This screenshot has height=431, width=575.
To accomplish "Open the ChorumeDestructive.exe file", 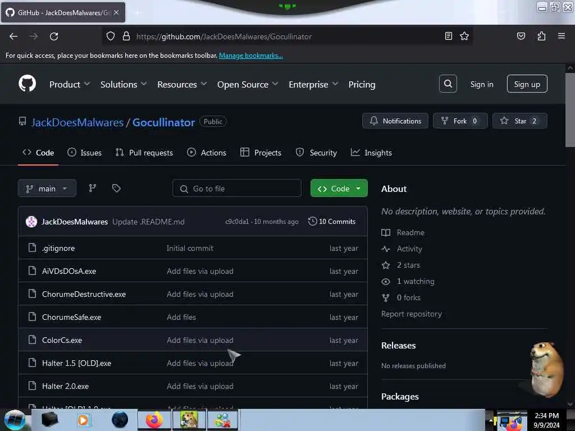I will click(x=84, y=294).
